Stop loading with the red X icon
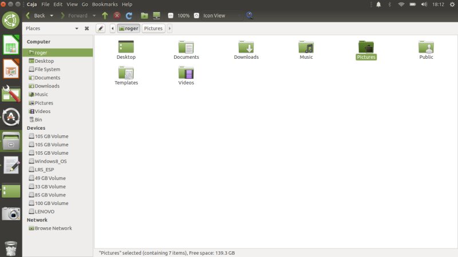The height and width of the screenshot is (257, 458). 117,15
